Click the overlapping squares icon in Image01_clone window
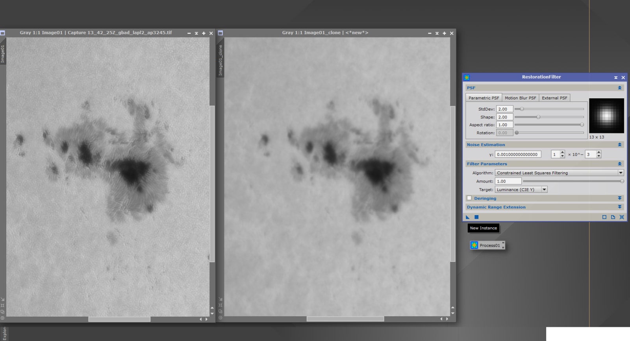The image size is (630, 341). tap(220, 312)
